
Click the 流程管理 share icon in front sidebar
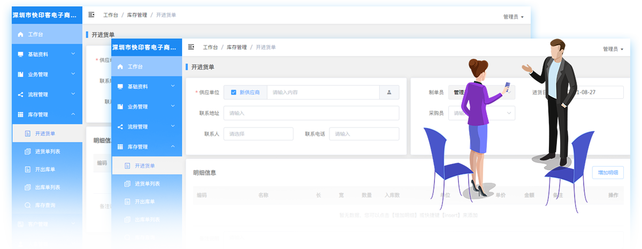[120, 127]
